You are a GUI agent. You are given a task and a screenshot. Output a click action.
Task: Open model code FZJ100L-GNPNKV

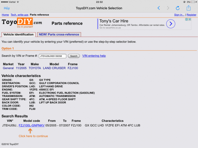[x=32, y=125]
